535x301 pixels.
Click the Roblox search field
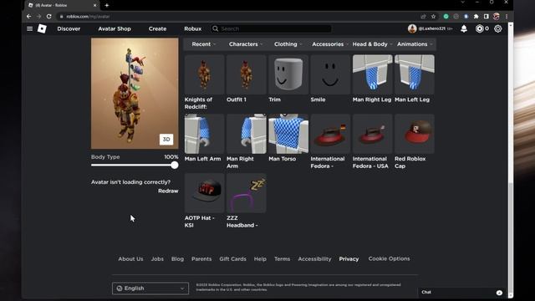[x=271, y=28]
